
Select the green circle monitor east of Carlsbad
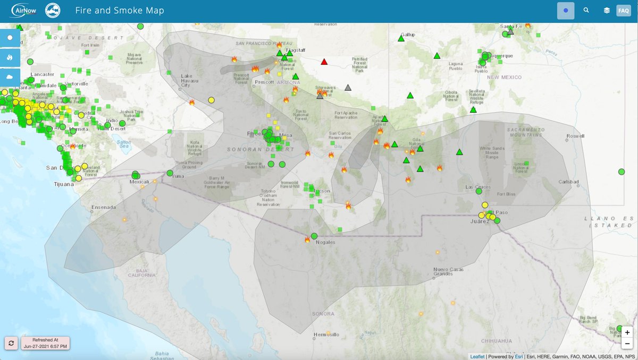622,172
